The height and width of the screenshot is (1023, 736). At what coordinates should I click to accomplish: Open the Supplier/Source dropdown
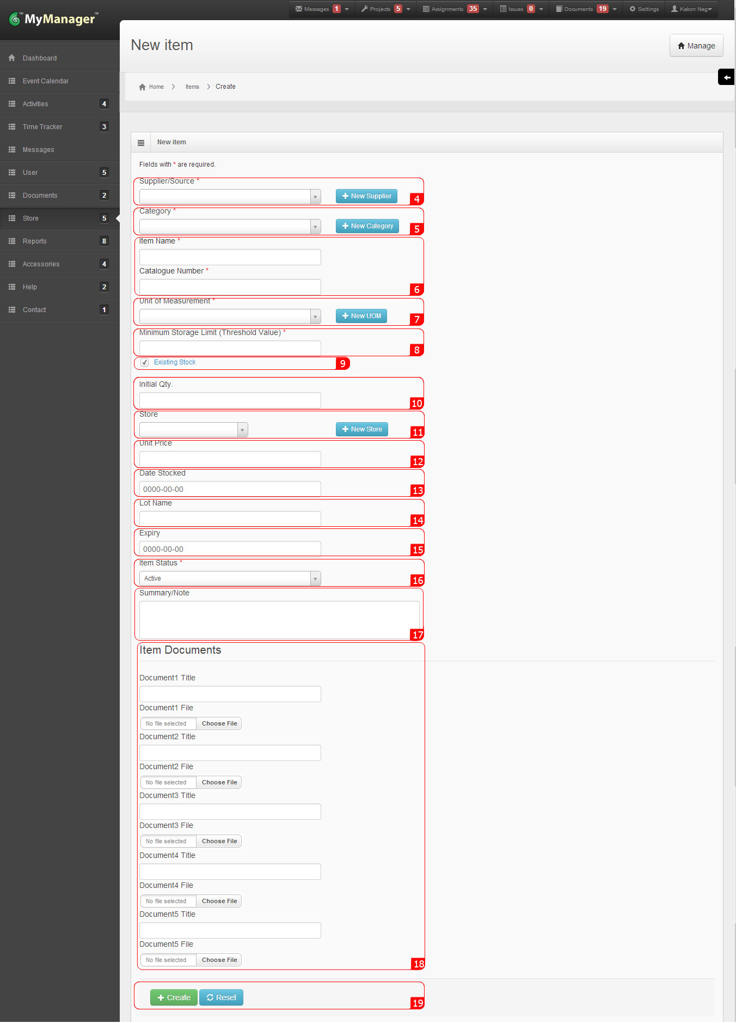(230, 197)
